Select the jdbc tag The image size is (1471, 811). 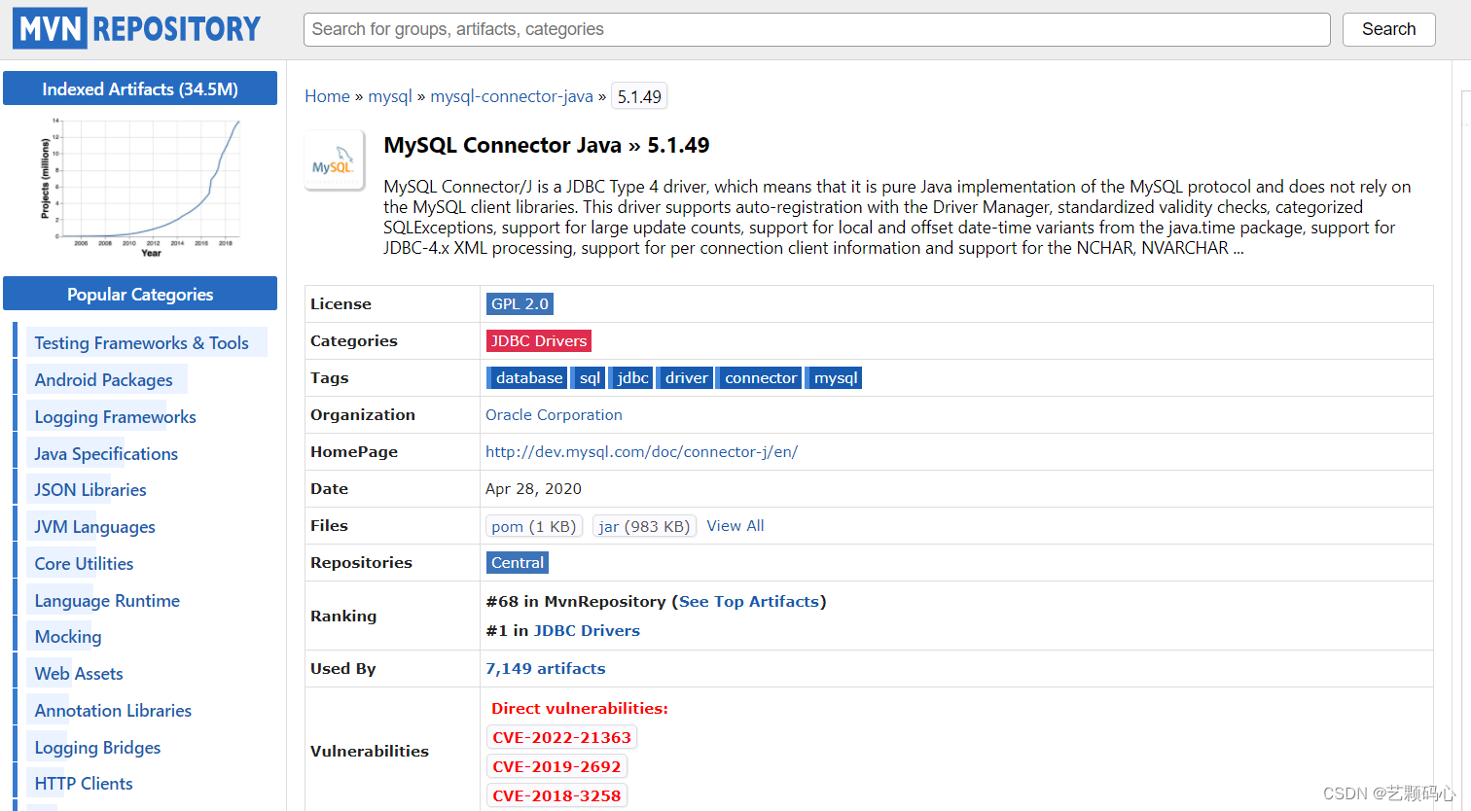click(x=631, y=377)
